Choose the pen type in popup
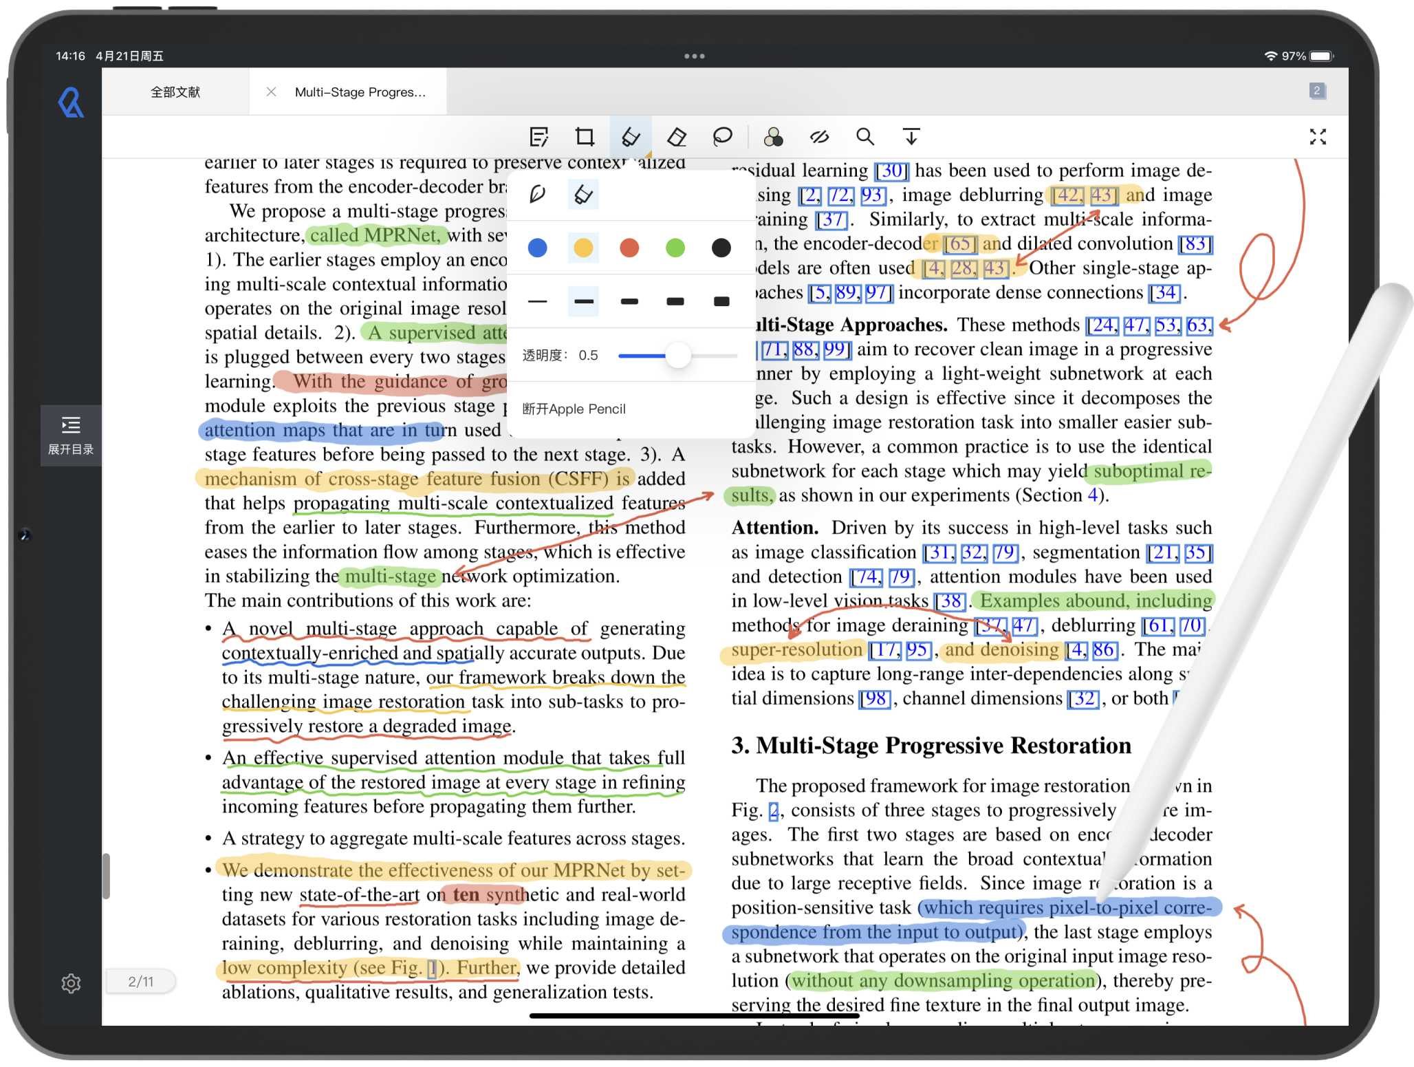1414x1067 pixels. [x=537, y=195]
